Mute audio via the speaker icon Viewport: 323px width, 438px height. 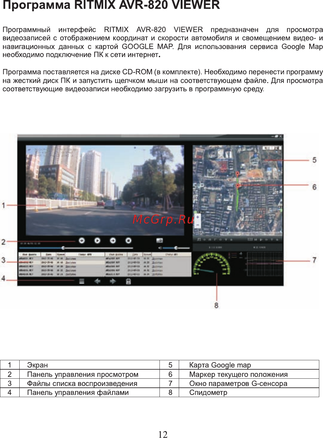pos(160,248)
